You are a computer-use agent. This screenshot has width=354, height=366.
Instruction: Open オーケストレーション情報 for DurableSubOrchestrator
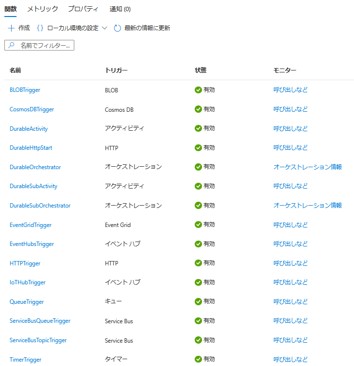click(x=307, y=206)
